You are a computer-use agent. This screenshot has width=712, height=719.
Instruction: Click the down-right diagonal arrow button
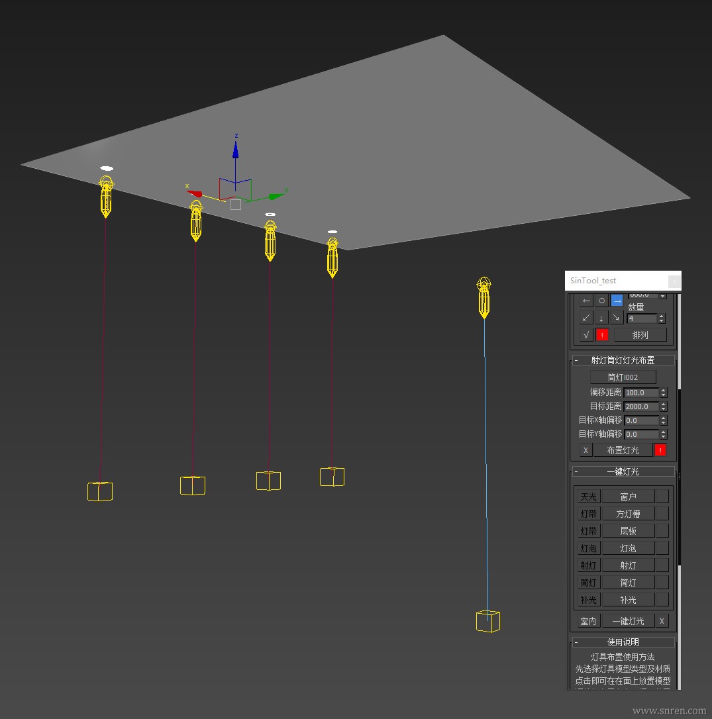click(617, 318)
